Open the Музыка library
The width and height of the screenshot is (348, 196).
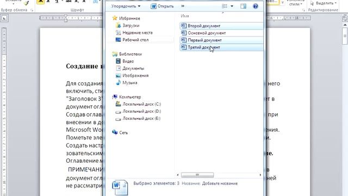pyautogui.click(x=130, y=83)
